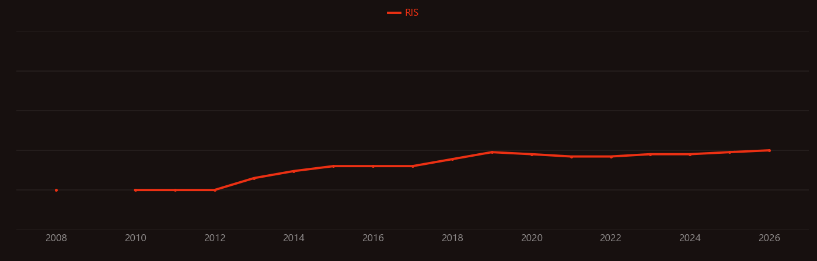Viewport: 817px width, 261px height.
Task: Click the 2012 data point on line
Action: point(215,190)
